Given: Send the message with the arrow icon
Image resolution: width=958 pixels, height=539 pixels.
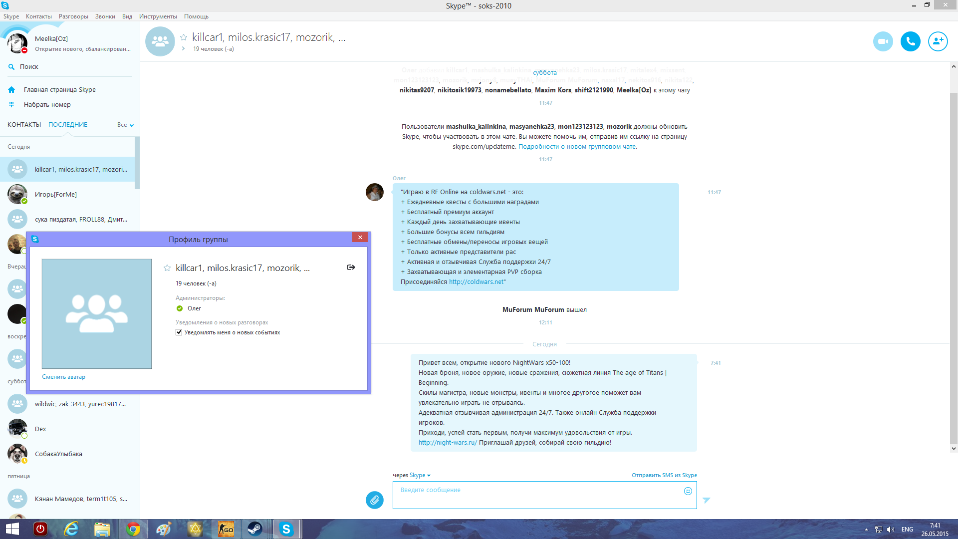Looking at the screenshot, I should tap(706, 500).
